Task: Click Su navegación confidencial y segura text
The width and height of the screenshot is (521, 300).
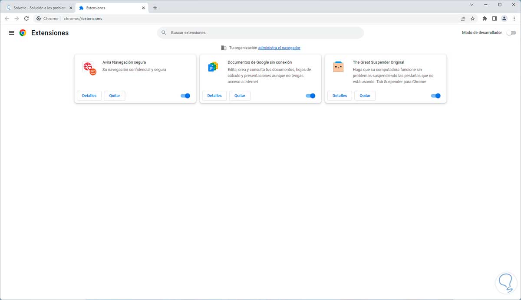Action: tap(134, 69)
